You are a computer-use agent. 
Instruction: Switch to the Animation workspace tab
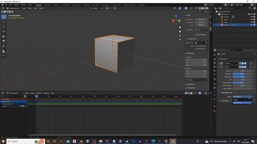(x=96, y=5)
